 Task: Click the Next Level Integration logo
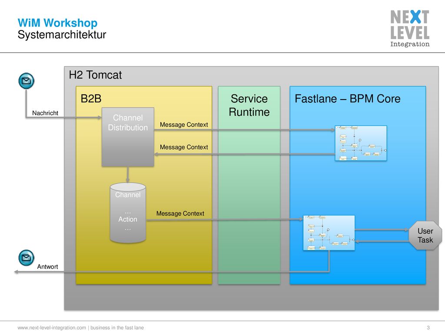pyautogui.click(x=409, y=28)
